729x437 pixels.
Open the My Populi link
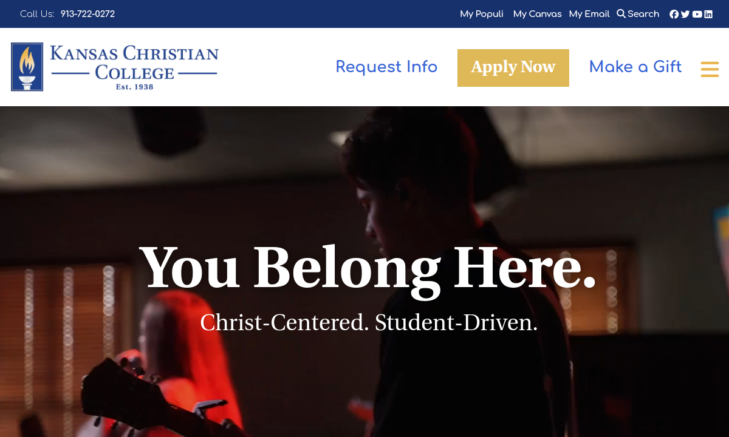tap(482, 14)
